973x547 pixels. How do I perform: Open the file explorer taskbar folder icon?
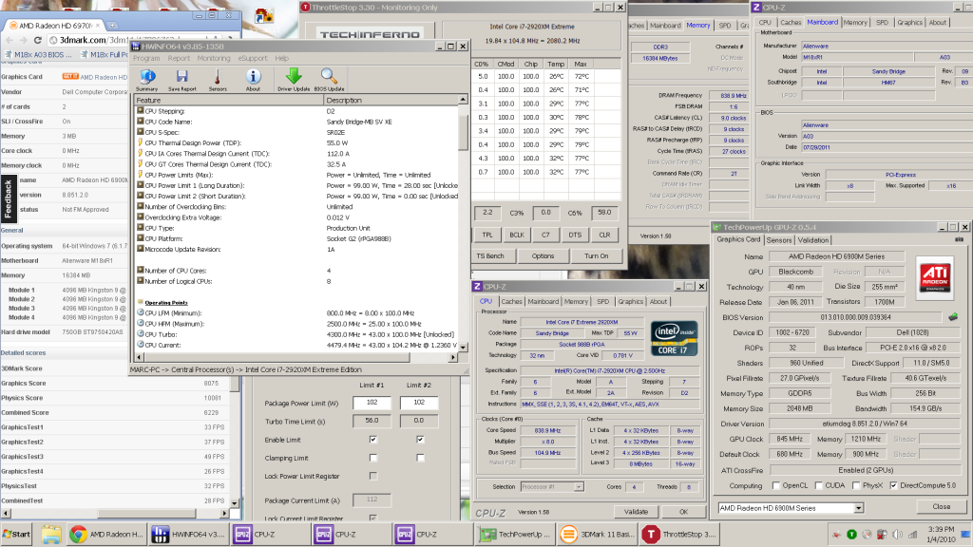(x=51, y=534)
